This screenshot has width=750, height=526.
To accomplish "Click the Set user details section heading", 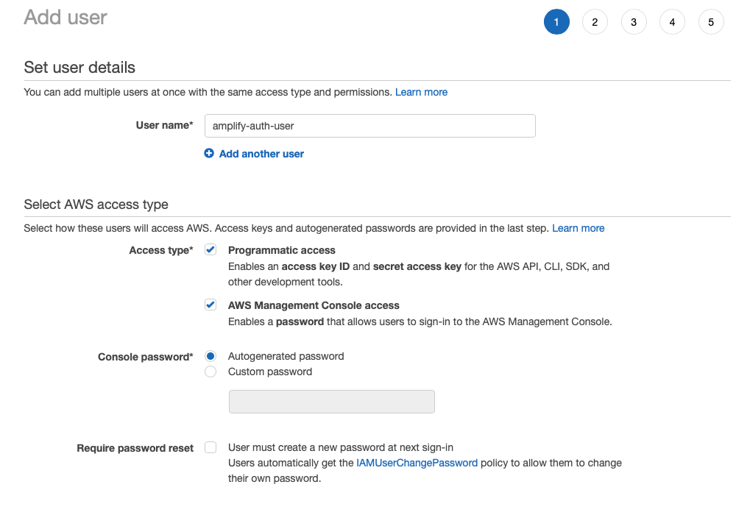I will (79, 67).
